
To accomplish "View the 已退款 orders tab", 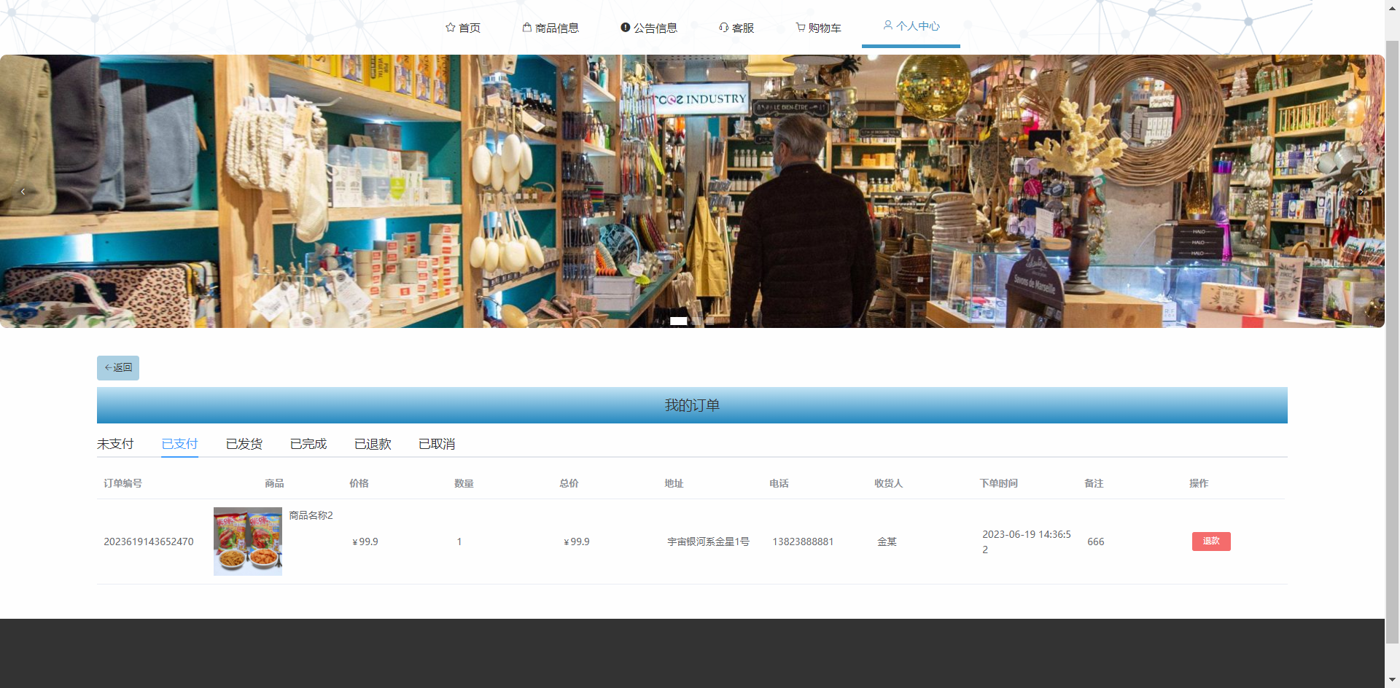I will [372, 444].
